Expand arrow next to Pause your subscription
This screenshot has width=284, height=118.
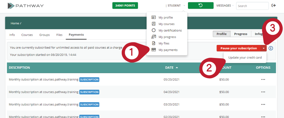[x=264, y=48]
